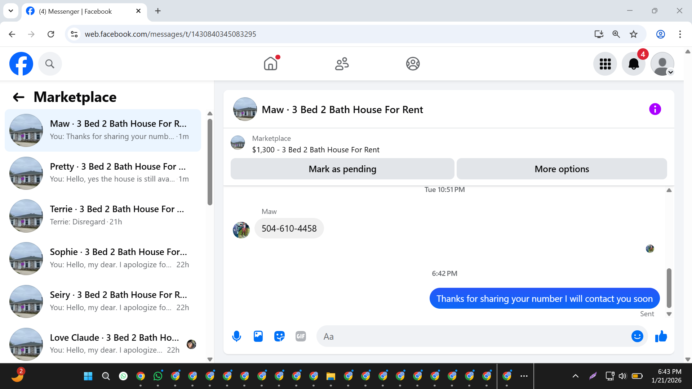Viewport: 692px width, 389px height.
Task: Click the More options button
Action: (x=562, y=169)
